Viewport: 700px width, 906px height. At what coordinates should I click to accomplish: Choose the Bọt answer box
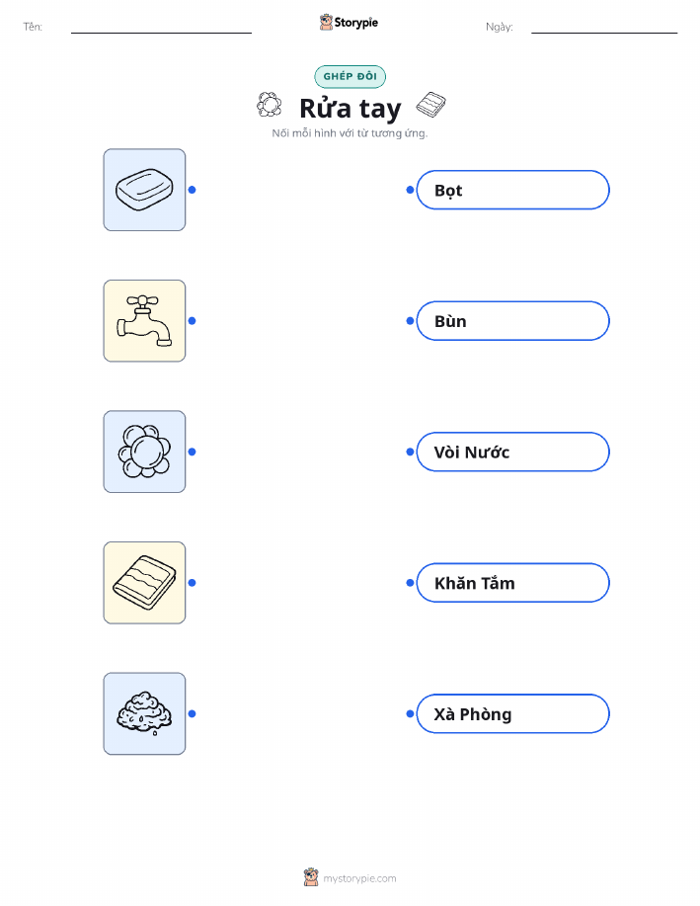pyautogui.click(x=512, y=190)
